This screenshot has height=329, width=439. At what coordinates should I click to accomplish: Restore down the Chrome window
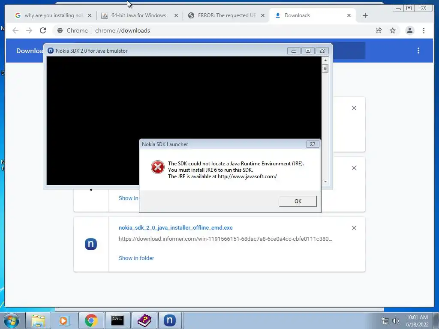[409, 9]
